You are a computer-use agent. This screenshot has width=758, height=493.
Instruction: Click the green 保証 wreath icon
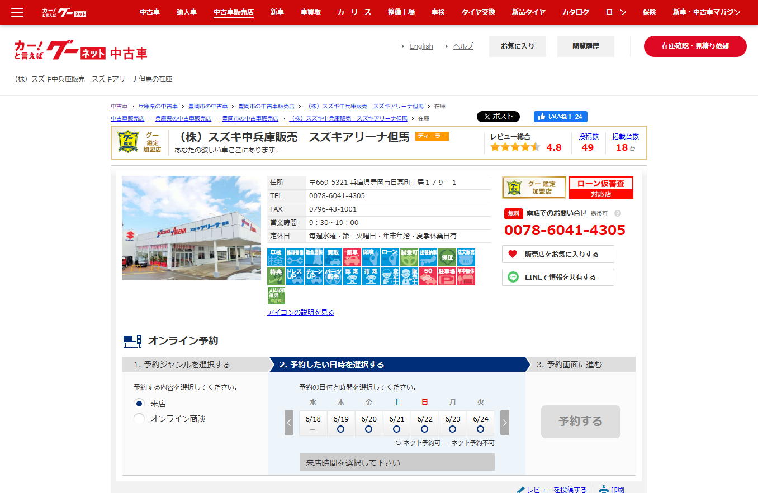[x=447, y=257]
